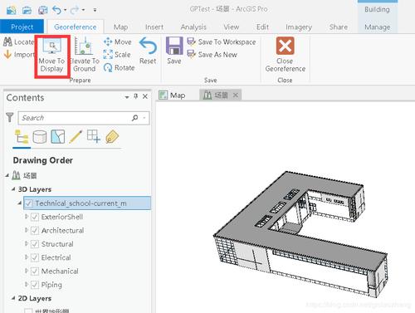The width and height of the screenshot is (415, 313).
Task: Collapse the 3D Layers group
Action: coord(13,189)
